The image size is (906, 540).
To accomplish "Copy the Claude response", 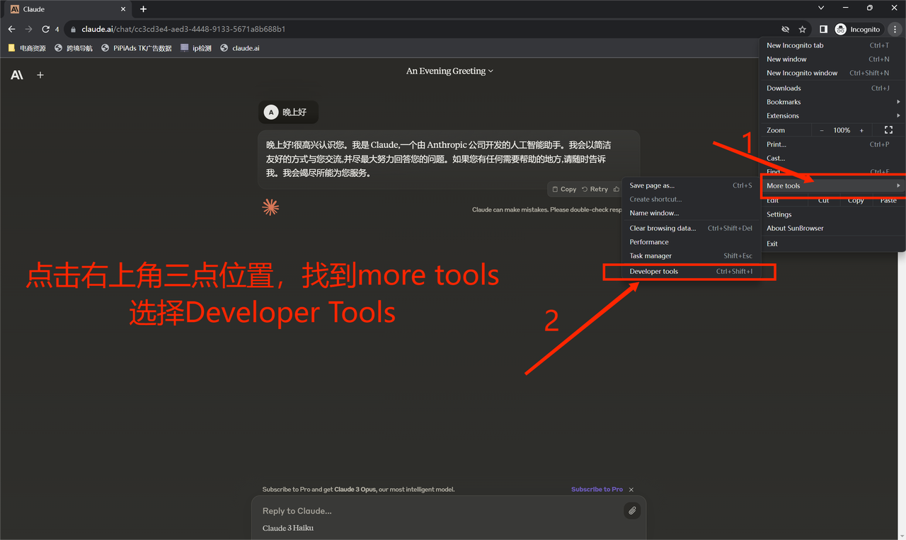I will click(x=563, y=189).
